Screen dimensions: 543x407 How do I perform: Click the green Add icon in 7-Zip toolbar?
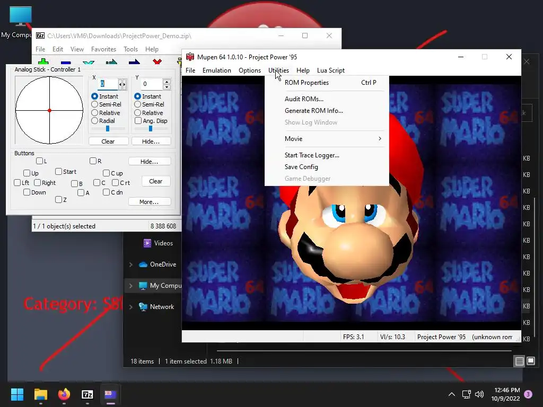43,62
